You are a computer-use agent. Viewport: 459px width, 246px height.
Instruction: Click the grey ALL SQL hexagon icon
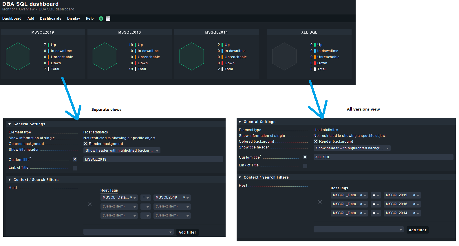coord(284,56)
